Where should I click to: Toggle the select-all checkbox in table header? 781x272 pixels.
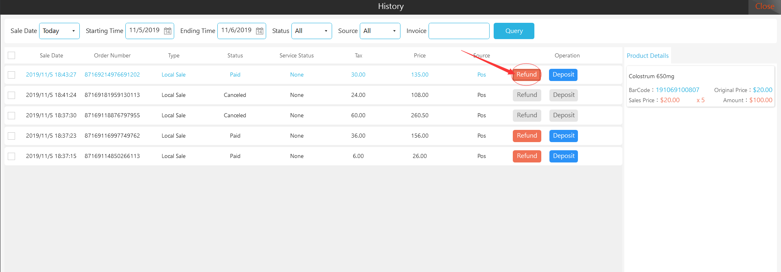tap(11, 55)
